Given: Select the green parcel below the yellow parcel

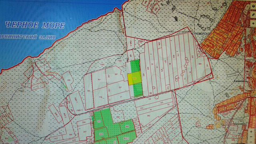Looking at the screenshot, I should click(138, 90).
